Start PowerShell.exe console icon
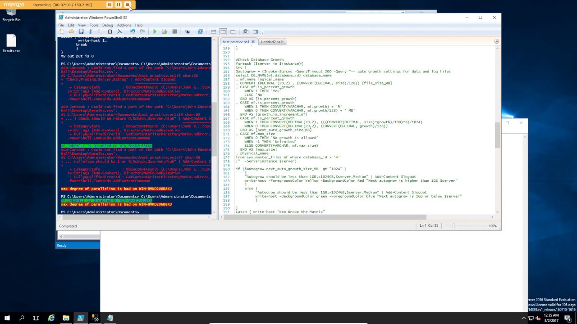Screen dimensions: 577x324 point(200,31)
